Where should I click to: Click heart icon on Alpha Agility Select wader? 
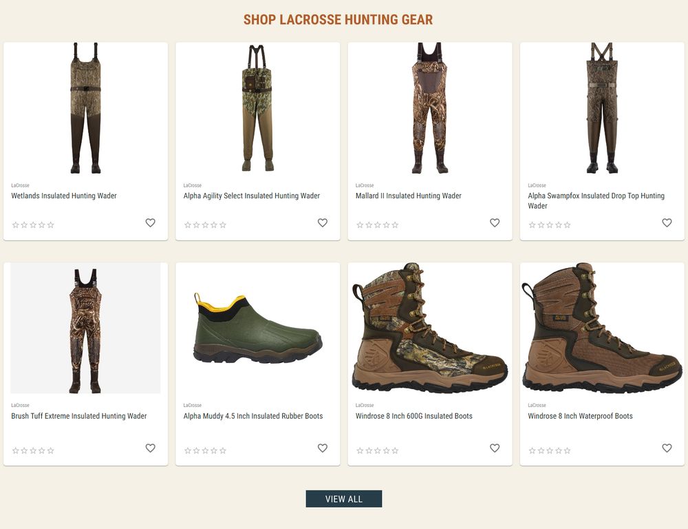(322, 222)
